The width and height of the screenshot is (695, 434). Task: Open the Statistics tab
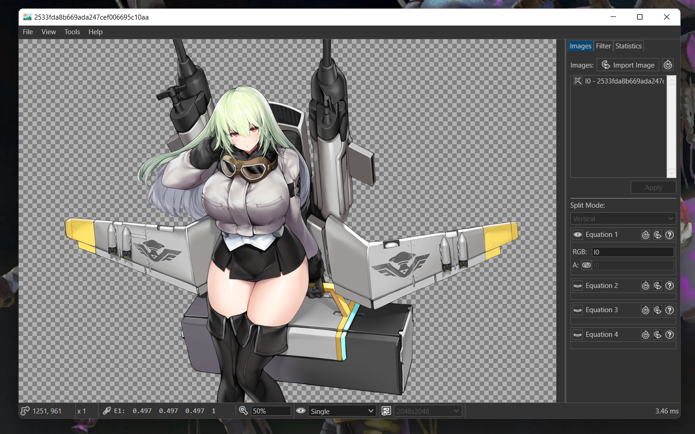click(628, 46)
